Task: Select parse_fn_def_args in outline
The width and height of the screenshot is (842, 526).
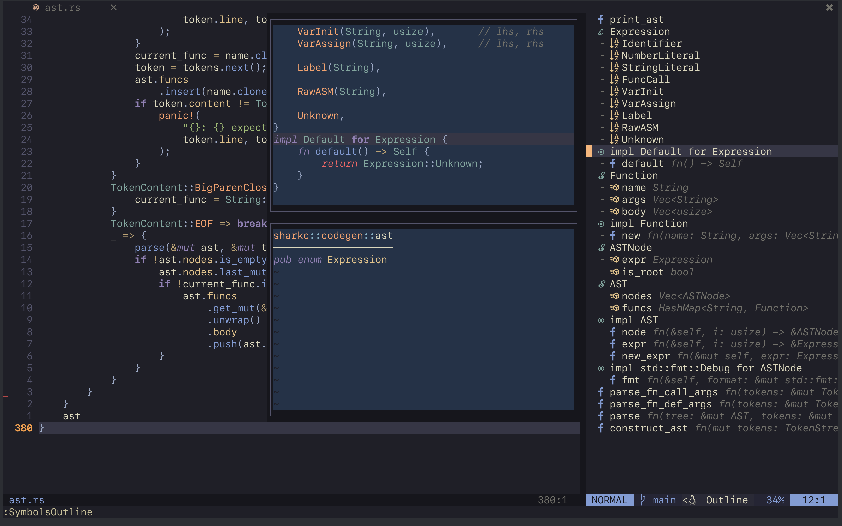Action: tap(724, 404)
